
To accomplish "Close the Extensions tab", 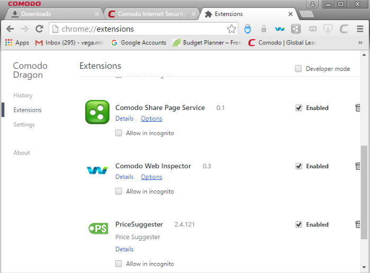I will (x=291, y=14).
